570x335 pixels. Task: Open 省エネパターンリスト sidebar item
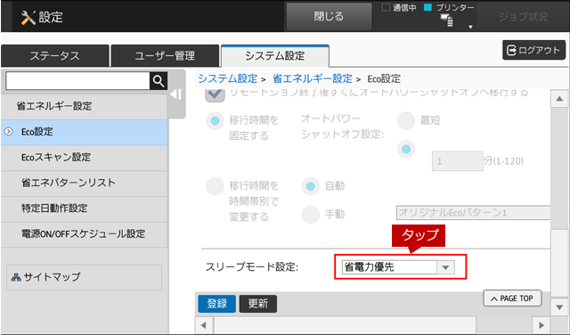84,183
